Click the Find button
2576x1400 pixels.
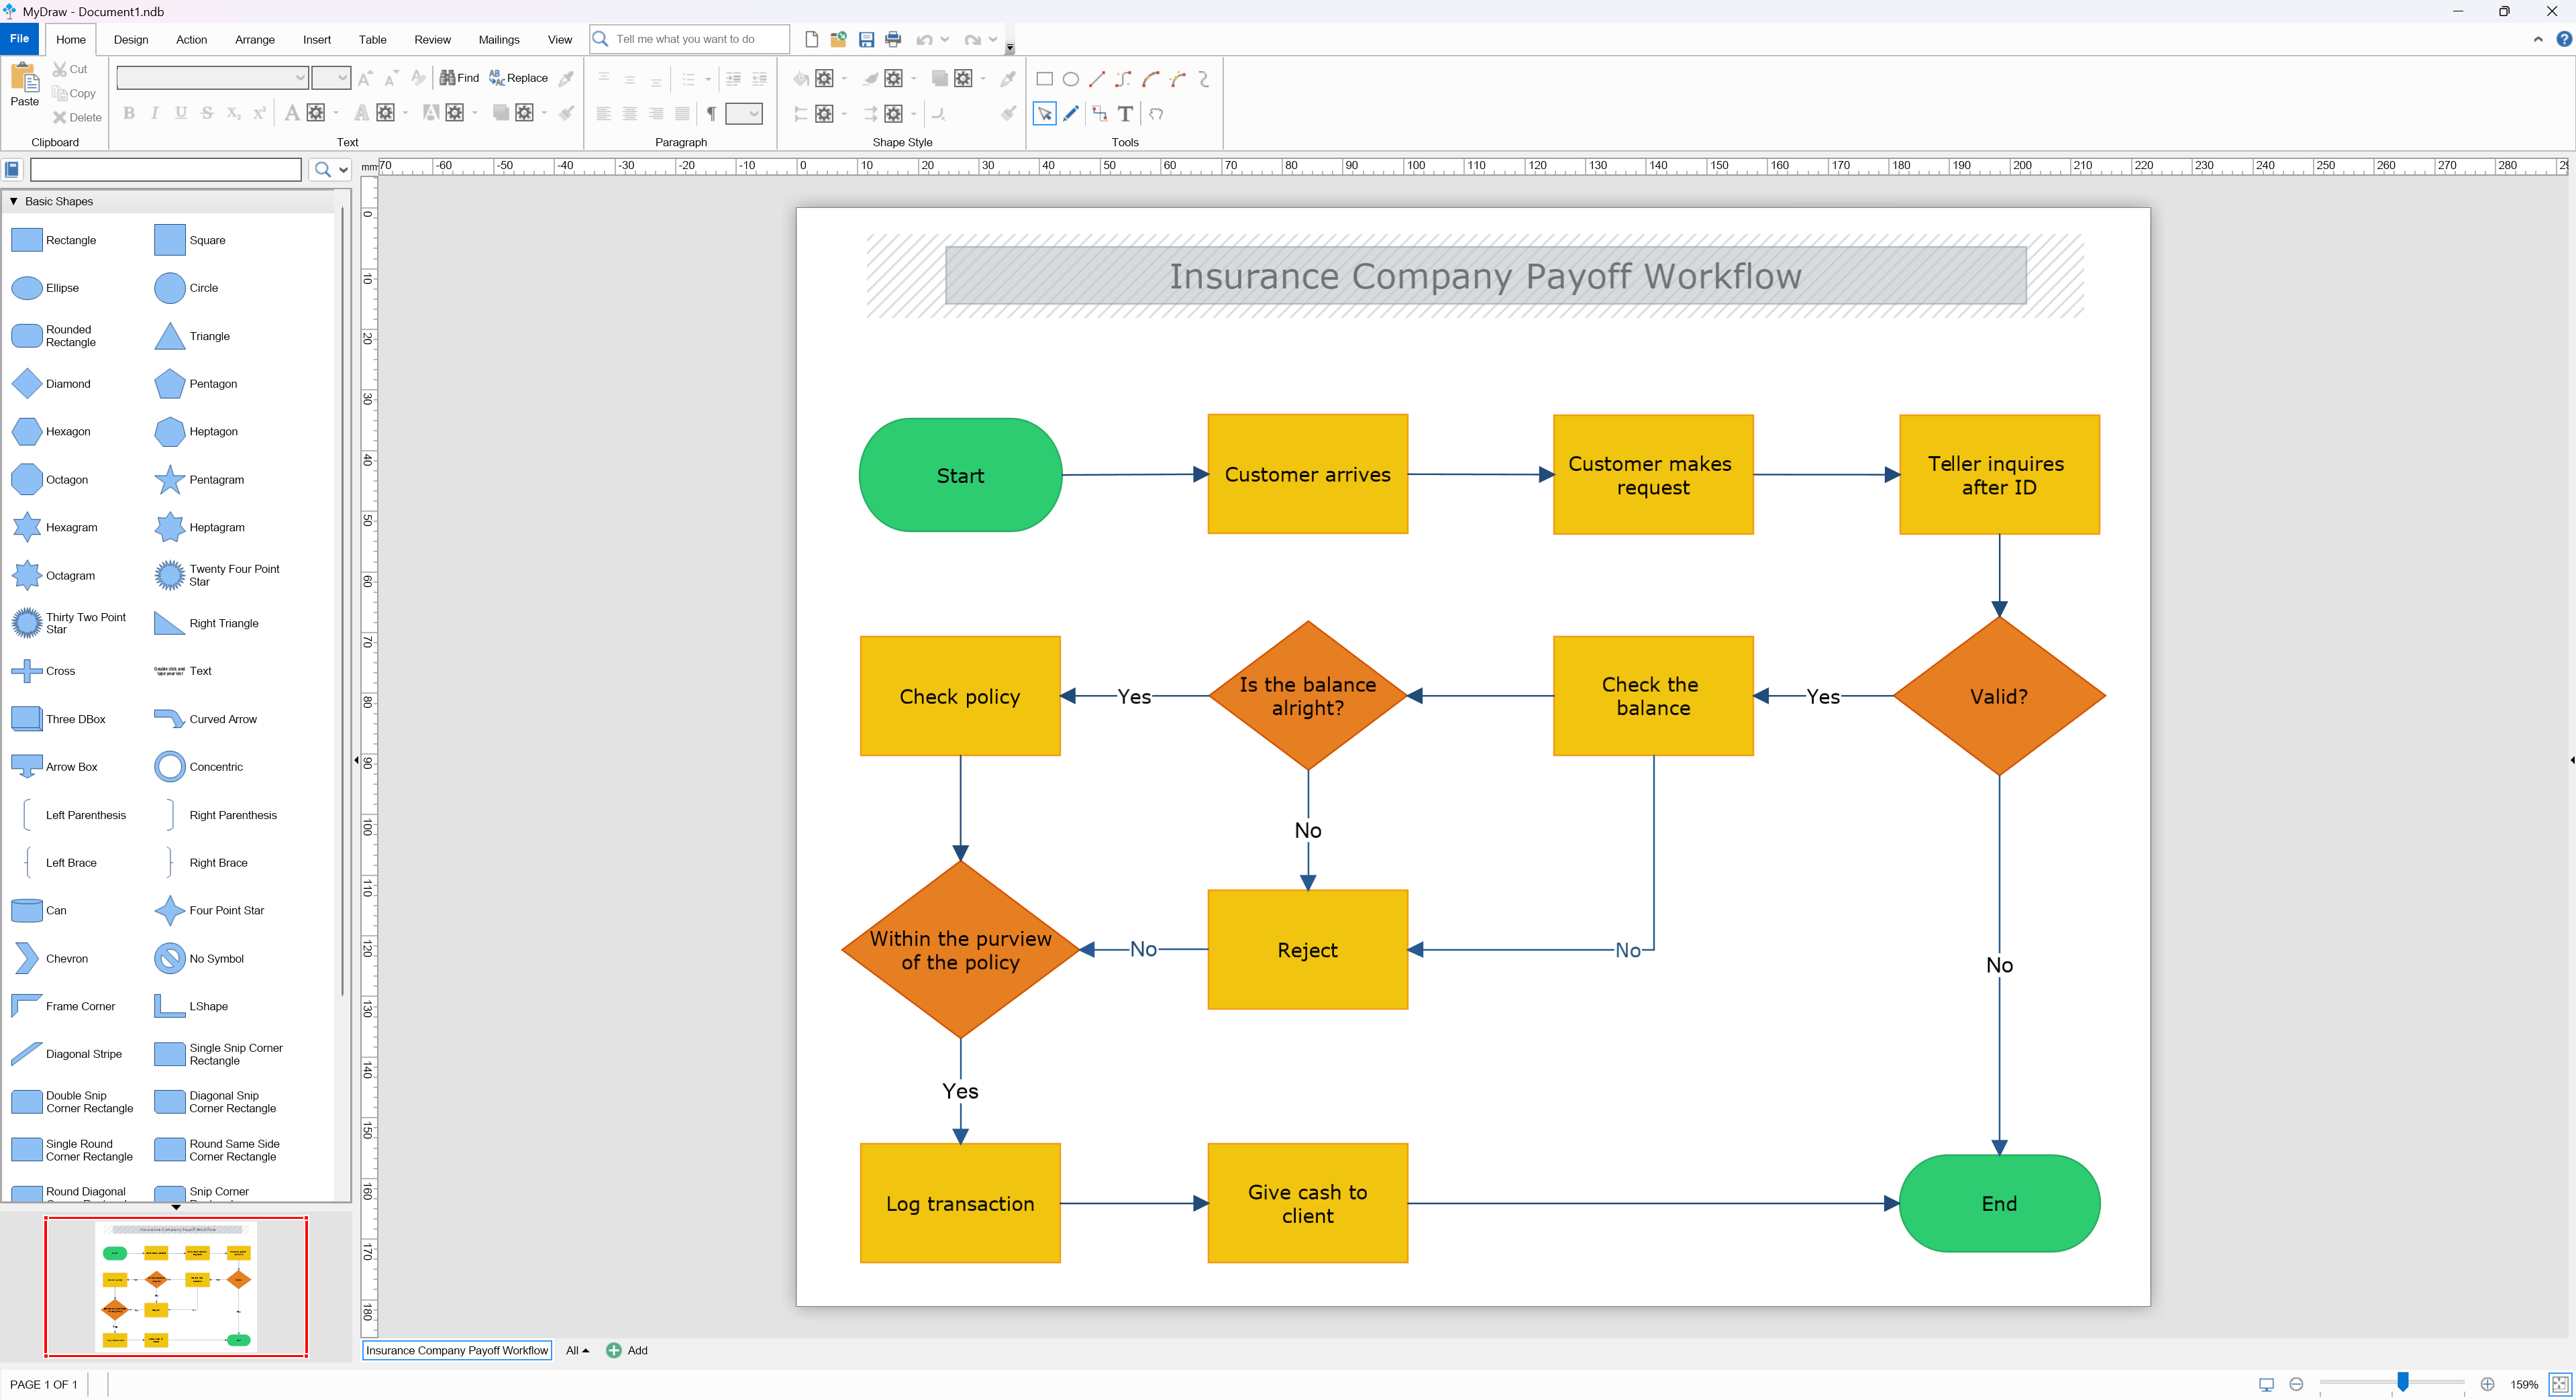459,78
